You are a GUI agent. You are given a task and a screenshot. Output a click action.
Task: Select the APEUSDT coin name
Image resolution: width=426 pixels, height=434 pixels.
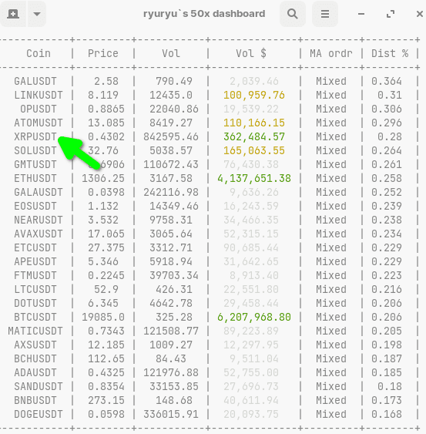coord(35,261)
